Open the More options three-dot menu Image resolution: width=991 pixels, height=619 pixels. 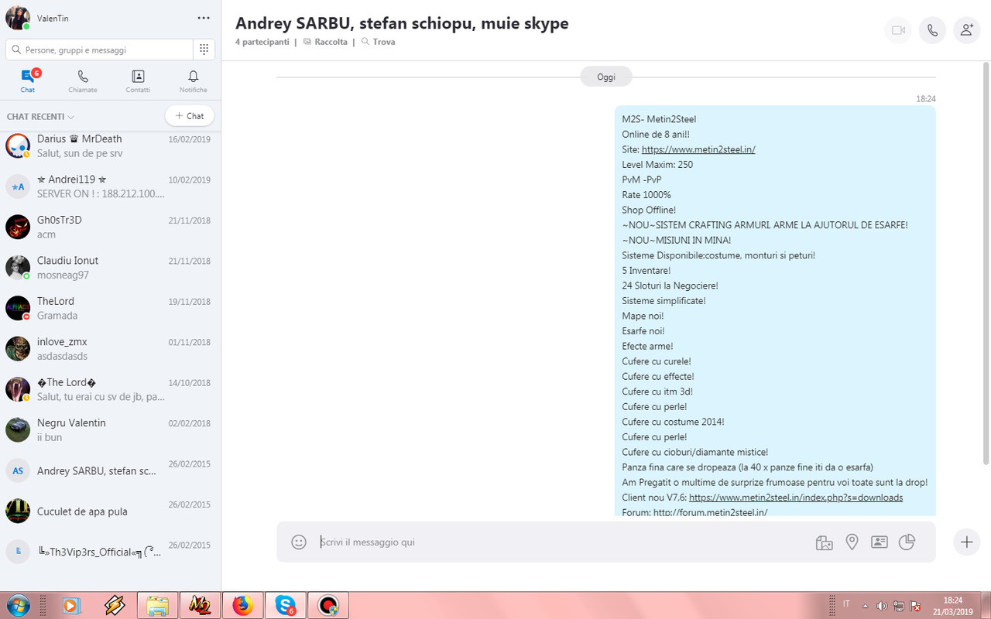tap(204, 18)
